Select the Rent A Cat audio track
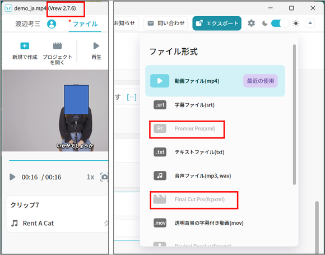The width and height of the screenshot is (325, 255). point(38,223)
